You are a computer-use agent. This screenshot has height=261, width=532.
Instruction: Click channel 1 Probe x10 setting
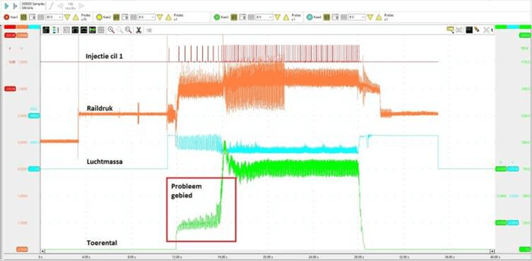coord(85,17)
